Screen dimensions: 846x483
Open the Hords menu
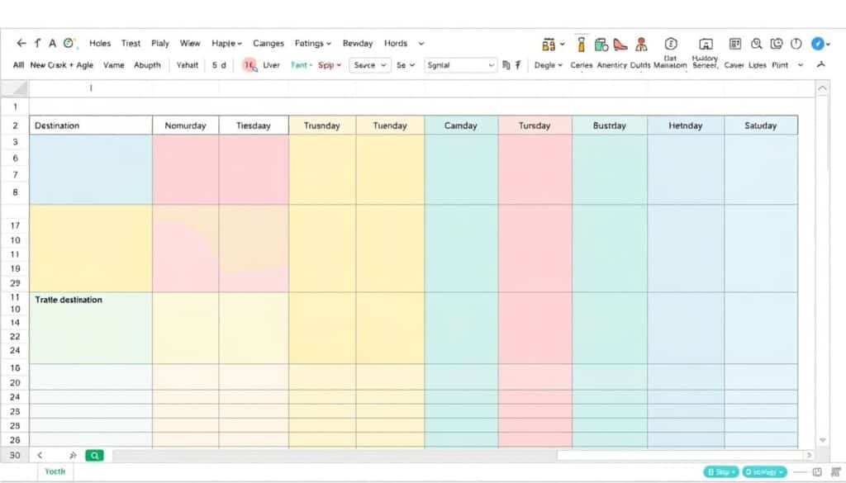(x=396, y=43)
